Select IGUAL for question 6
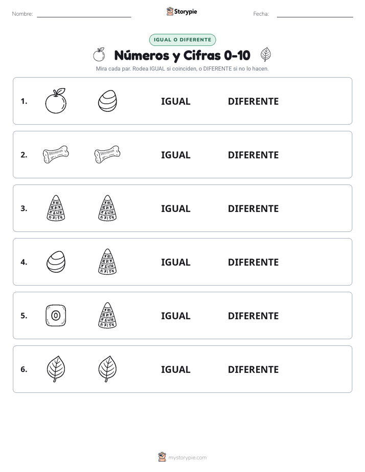365x472 pixels. tap(175, 369)
